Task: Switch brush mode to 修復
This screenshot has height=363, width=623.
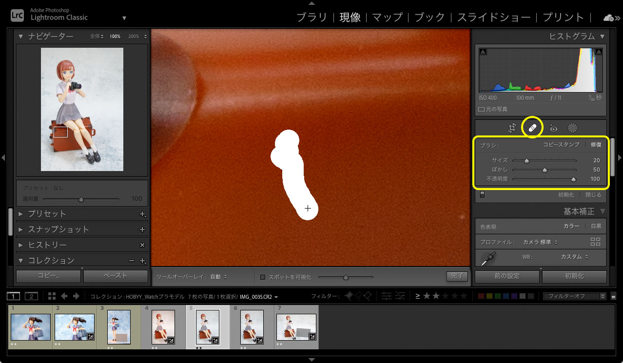Action: (596, 145)
